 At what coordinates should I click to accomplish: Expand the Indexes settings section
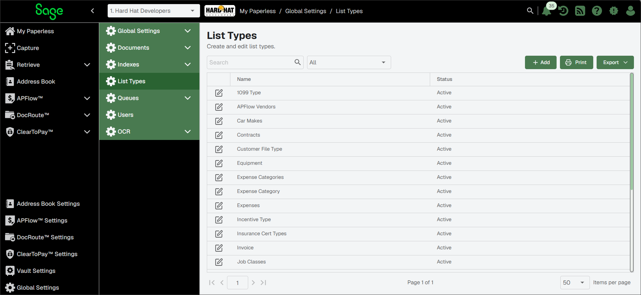pyautogui.click(x=188, y=64)
